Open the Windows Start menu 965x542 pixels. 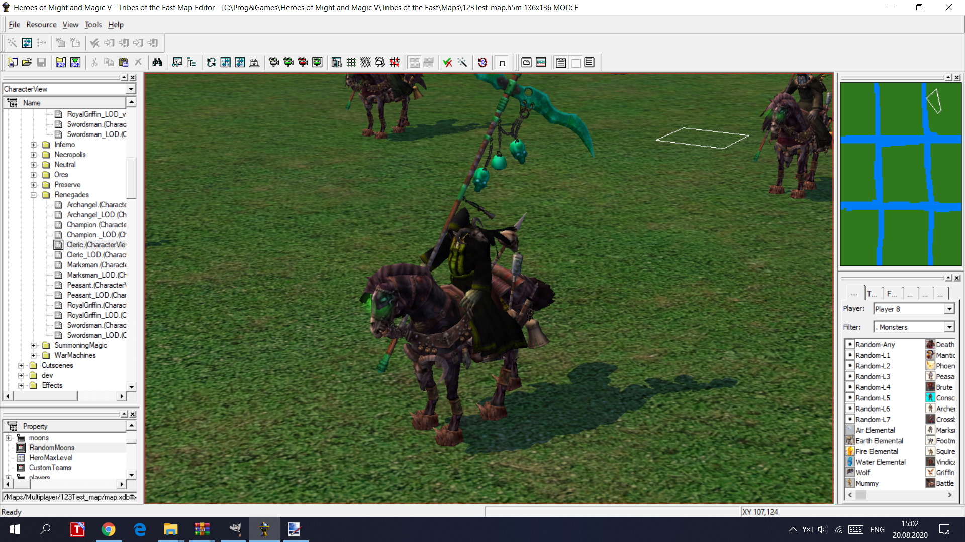(15, 529)
